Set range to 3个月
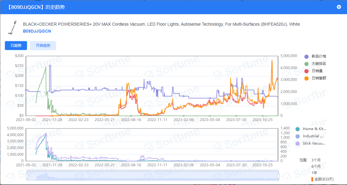 316,160
